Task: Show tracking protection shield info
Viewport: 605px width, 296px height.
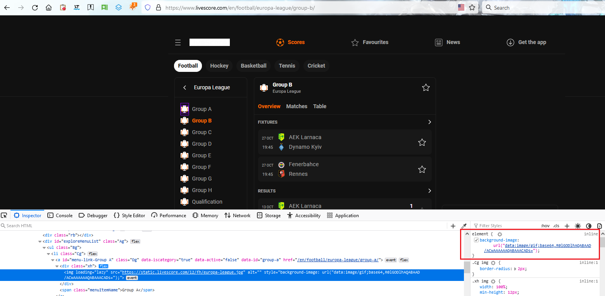Action: point(147,7)
